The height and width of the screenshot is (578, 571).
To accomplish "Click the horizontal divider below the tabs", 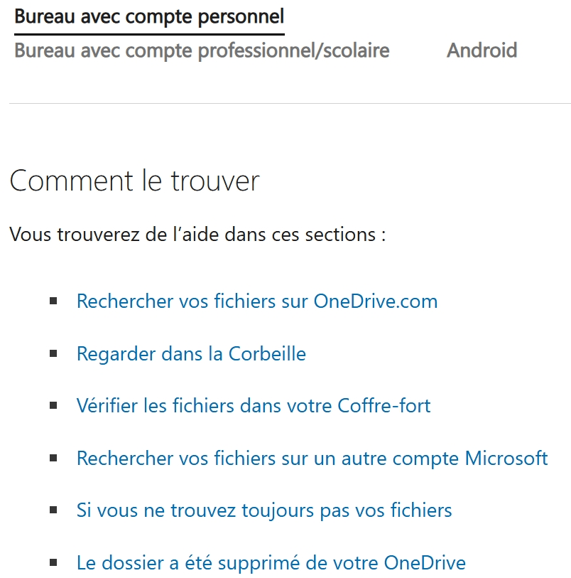I will (x=290, y=104).
